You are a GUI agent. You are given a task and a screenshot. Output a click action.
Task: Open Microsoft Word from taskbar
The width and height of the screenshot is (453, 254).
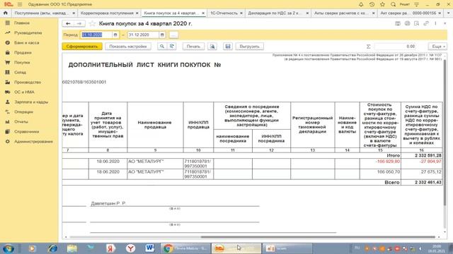pyautogui.click(x=149, y=248)
